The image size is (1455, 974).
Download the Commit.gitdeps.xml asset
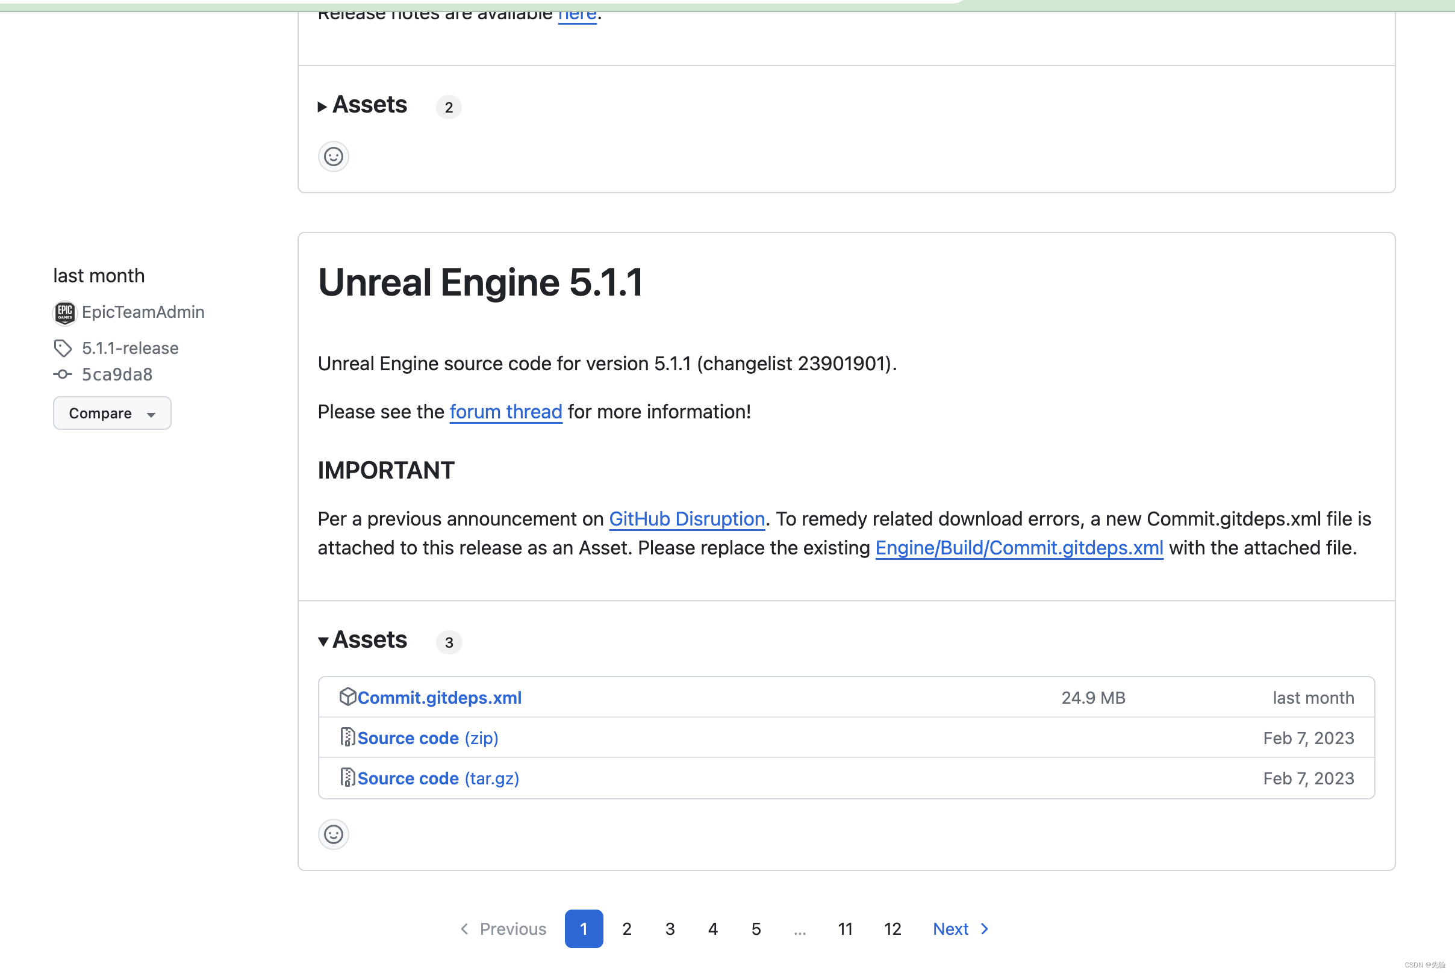439,697
